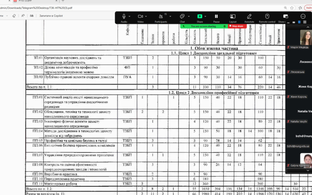This screenshot has width=312, height=195.
Task: Open the Layout options
Action: point(233,16)
